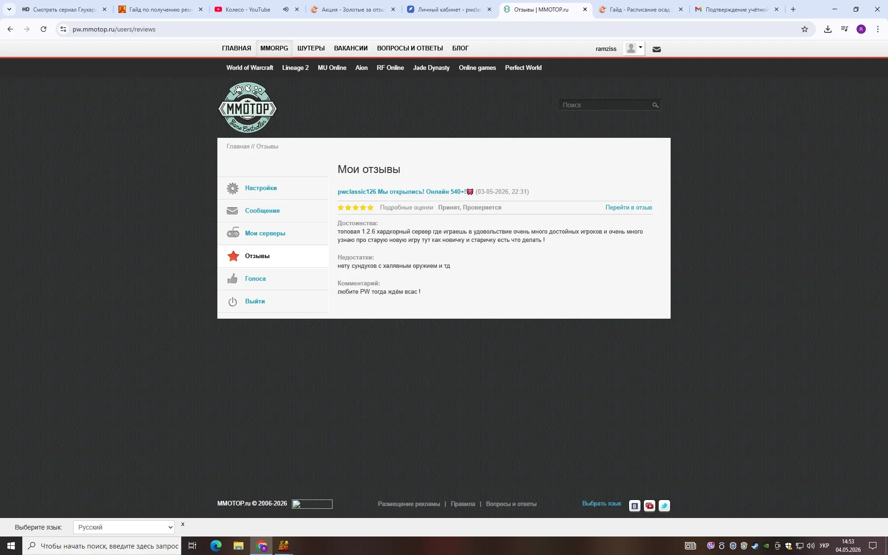Open the ramziss username link
This screenshot has height=555, width=888.
pos(606,49)
